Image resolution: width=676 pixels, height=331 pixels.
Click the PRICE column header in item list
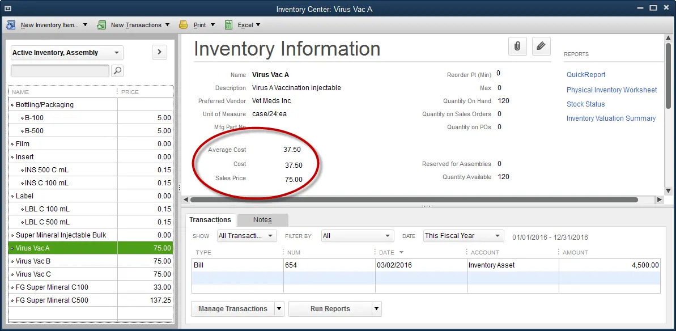click(145, 92)
